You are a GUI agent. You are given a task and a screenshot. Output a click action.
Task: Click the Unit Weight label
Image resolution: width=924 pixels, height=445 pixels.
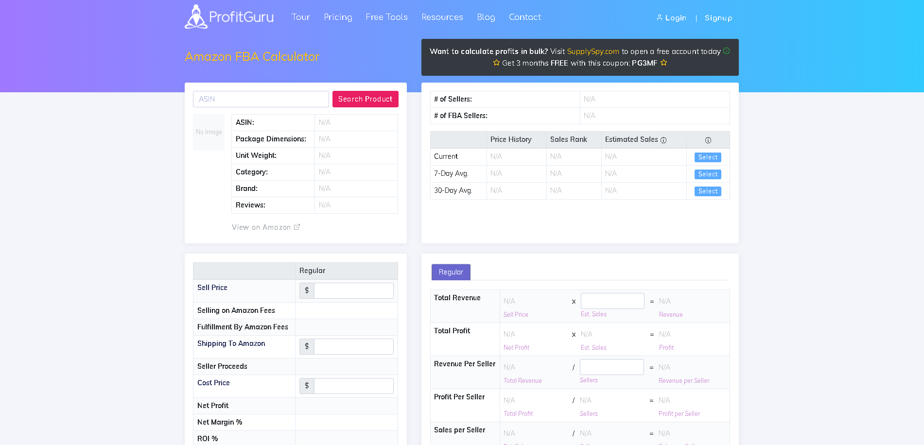pyautogui.click(x=256, y=155)
